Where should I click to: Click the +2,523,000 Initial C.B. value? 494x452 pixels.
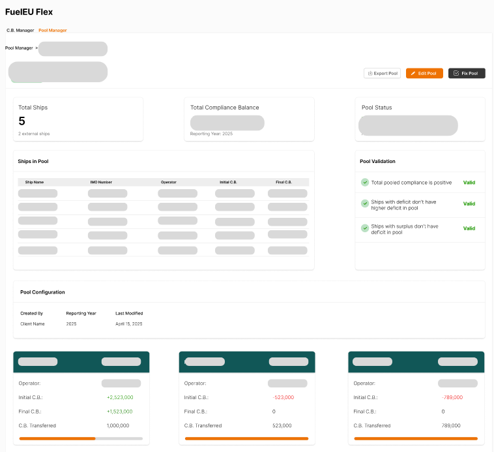tap(120, 397)
